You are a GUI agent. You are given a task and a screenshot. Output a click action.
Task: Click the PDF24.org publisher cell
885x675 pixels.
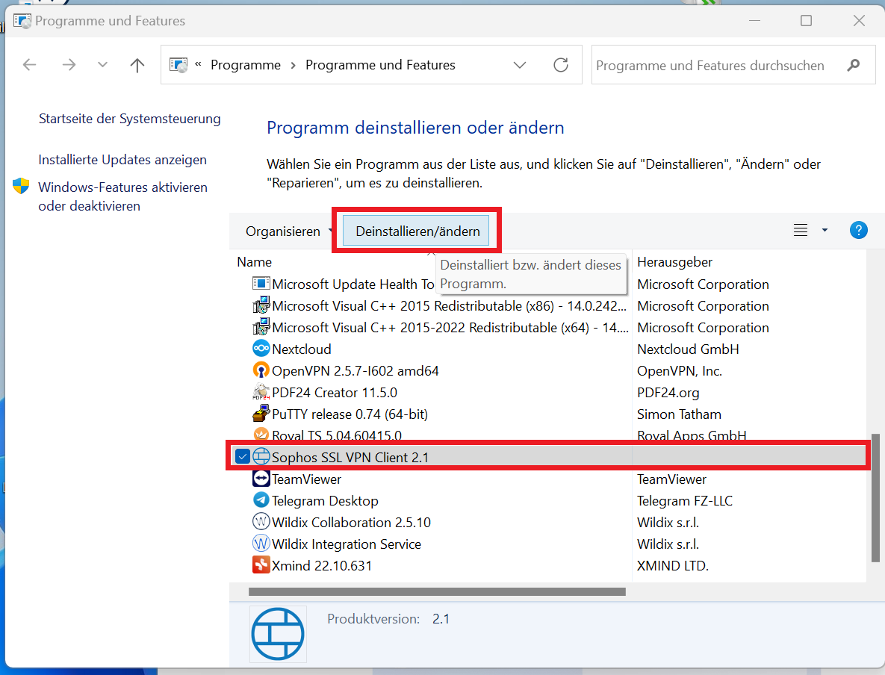[668, 393]
